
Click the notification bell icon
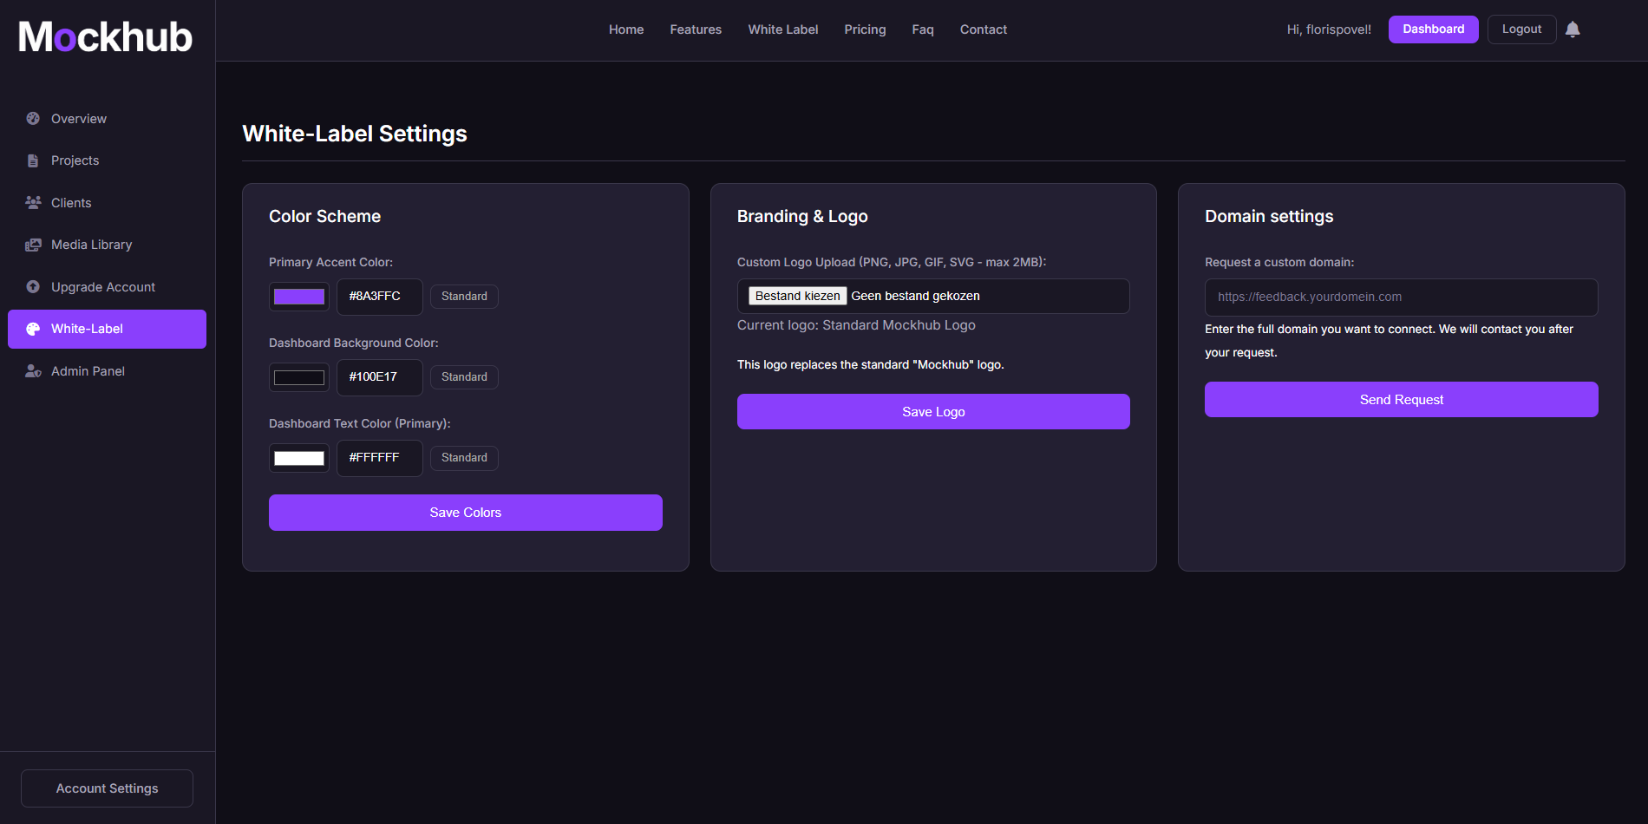click(1573, 29)
